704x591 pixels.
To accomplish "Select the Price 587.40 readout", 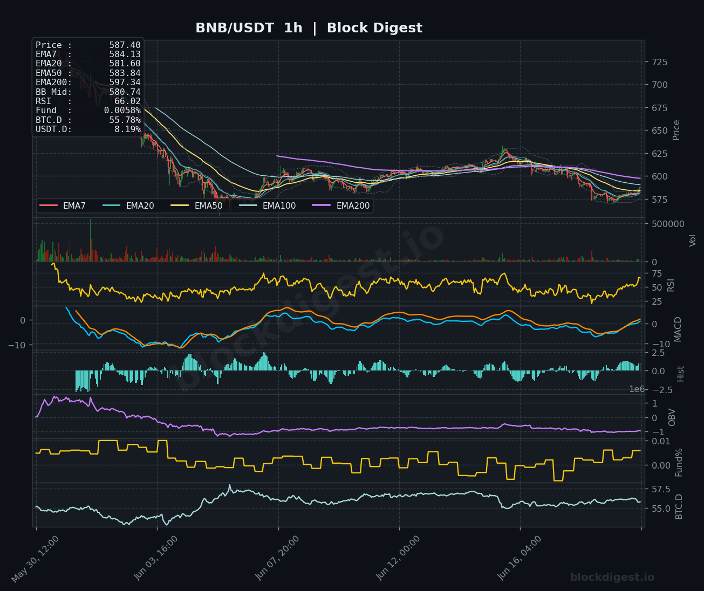I will (x=88, y=45).
